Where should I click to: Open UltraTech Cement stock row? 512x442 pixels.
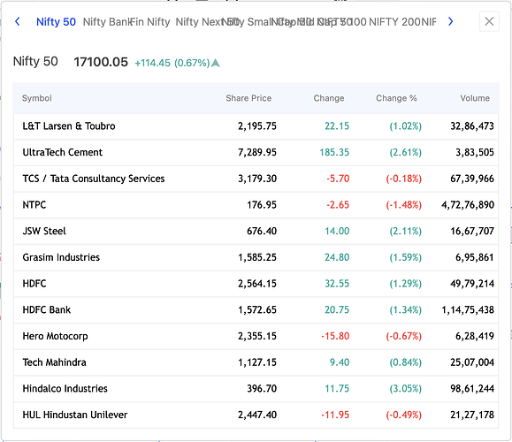(x=63, y=152)
